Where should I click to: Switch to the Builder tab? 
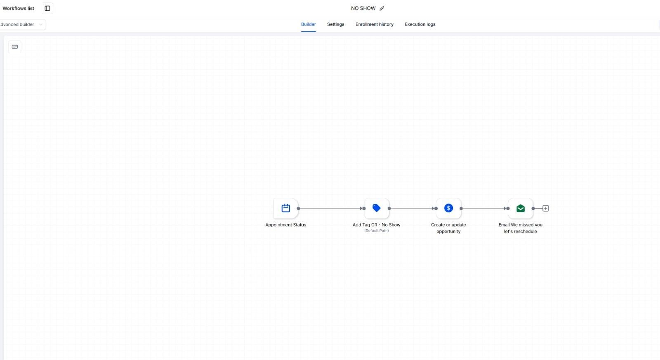(309, 24)
